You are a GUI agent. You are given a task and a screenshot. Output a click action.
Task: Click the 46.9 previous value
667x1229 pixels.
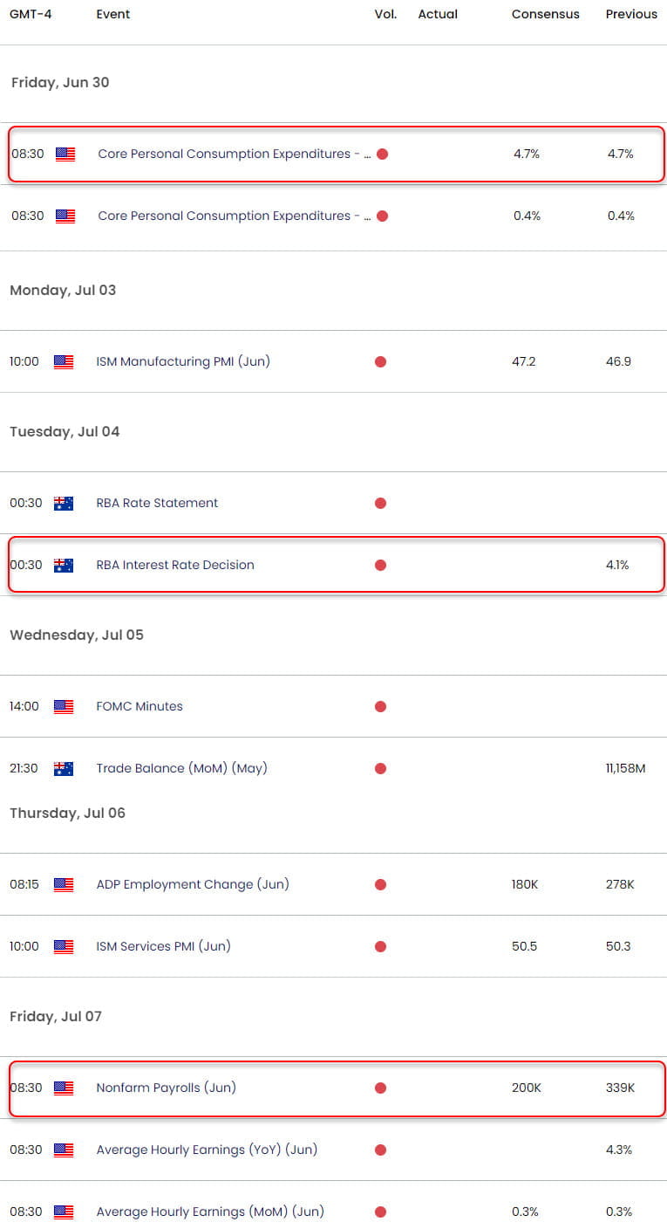click(x=618, y=361)
